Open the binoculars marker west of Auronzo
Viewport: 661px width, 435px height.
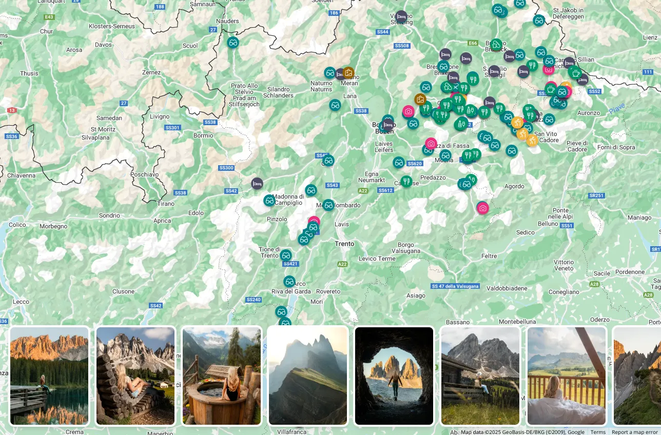pyautogui.click(x=549, y=120)
